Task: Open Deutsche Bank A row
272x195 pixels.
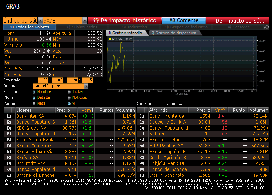Action: tap(203, 122)
